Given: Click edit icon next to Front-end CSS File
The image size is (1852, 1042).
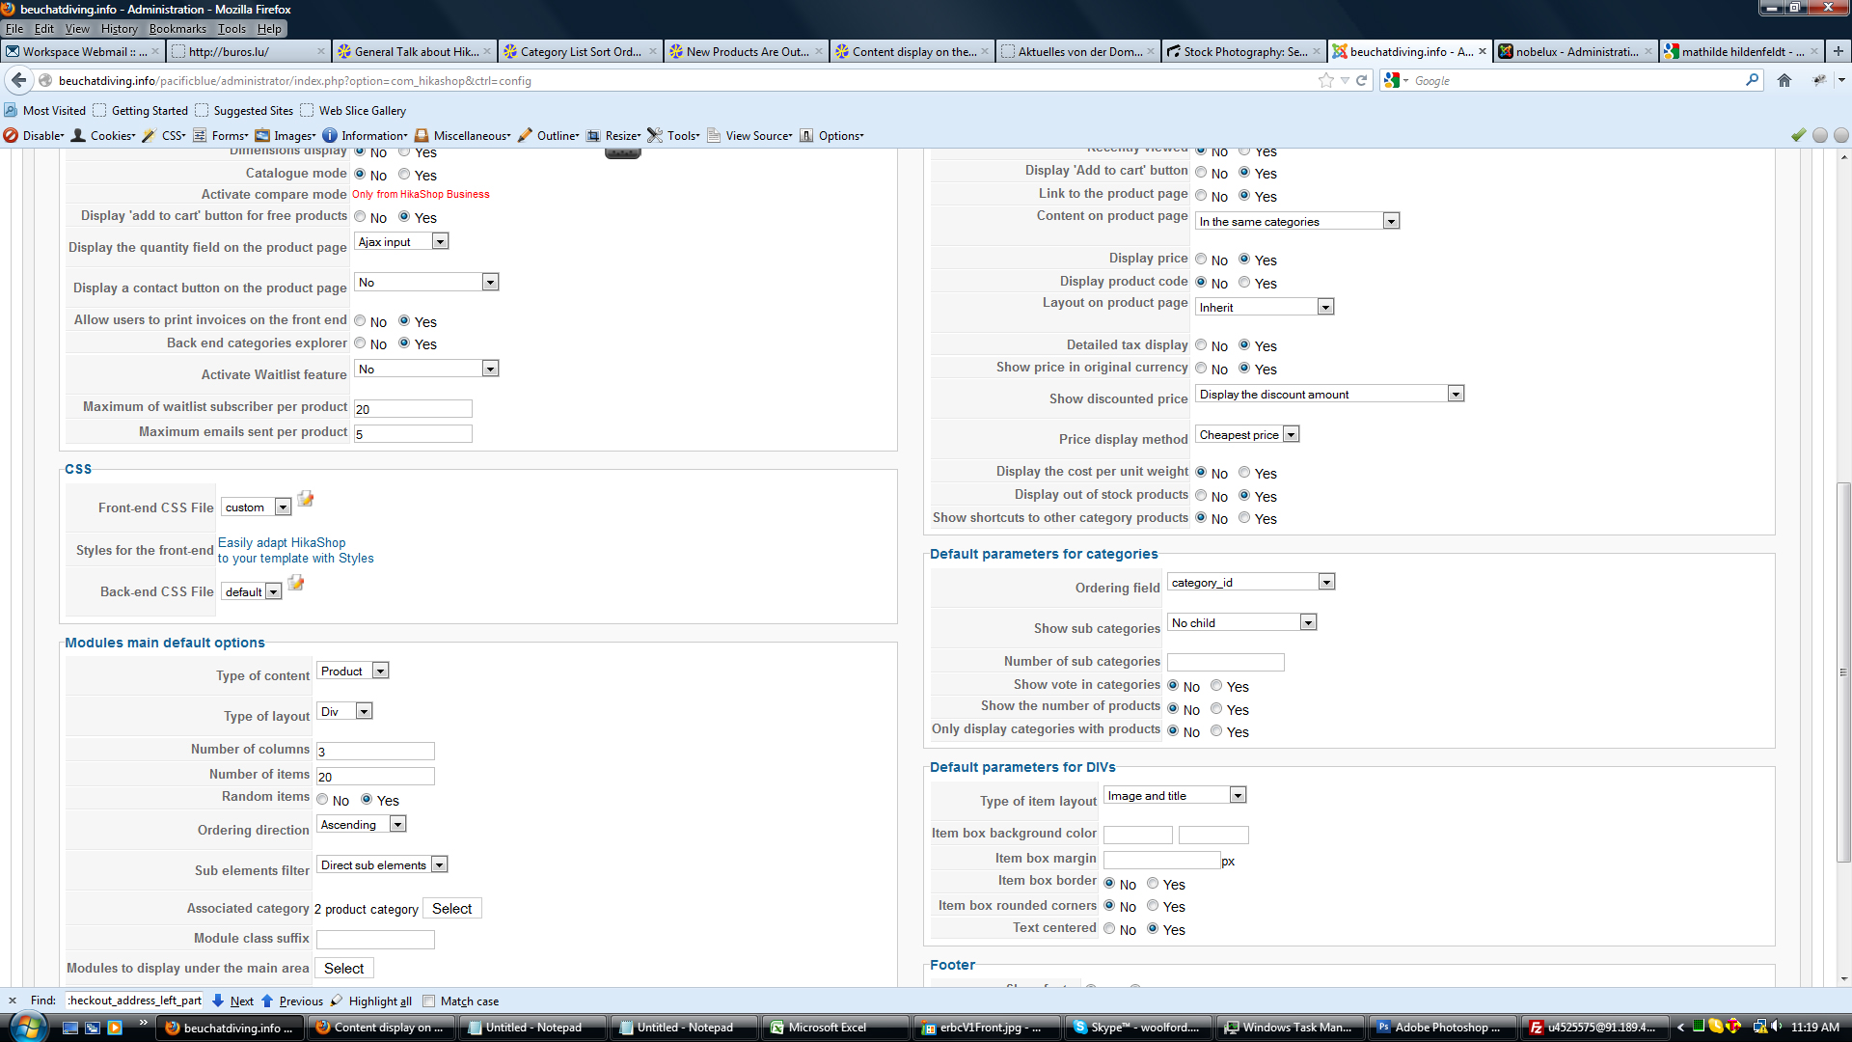Looking at the screenshot, I should coord(306,500).
